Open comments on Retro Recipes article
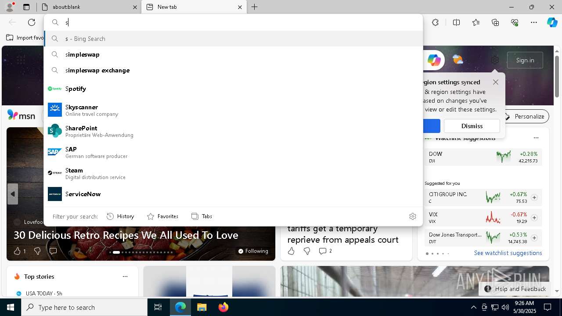562x316 pixels. pyautogui.click(x=53, y=251)
